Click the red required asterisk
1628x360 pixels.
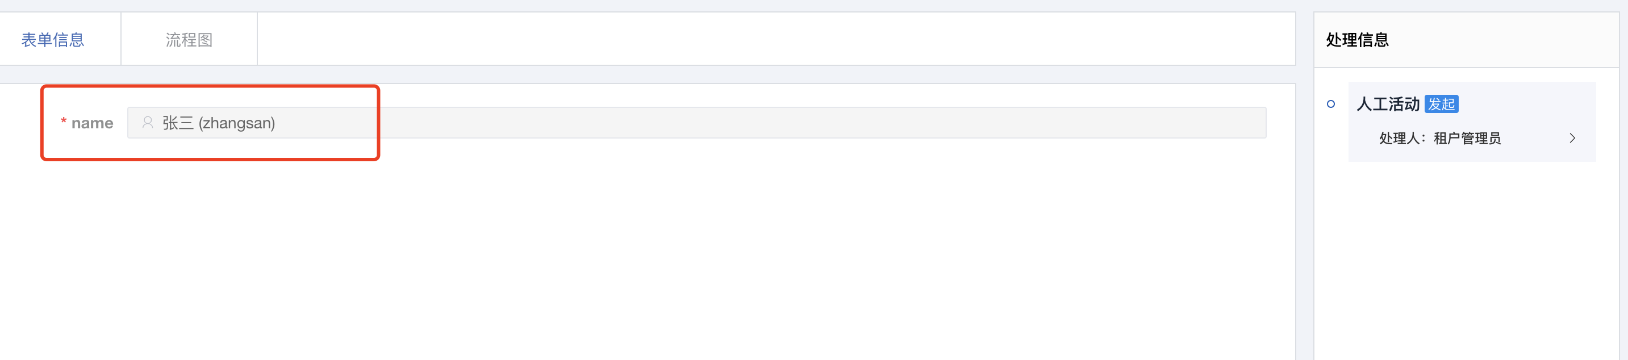[x=63, y=122]
